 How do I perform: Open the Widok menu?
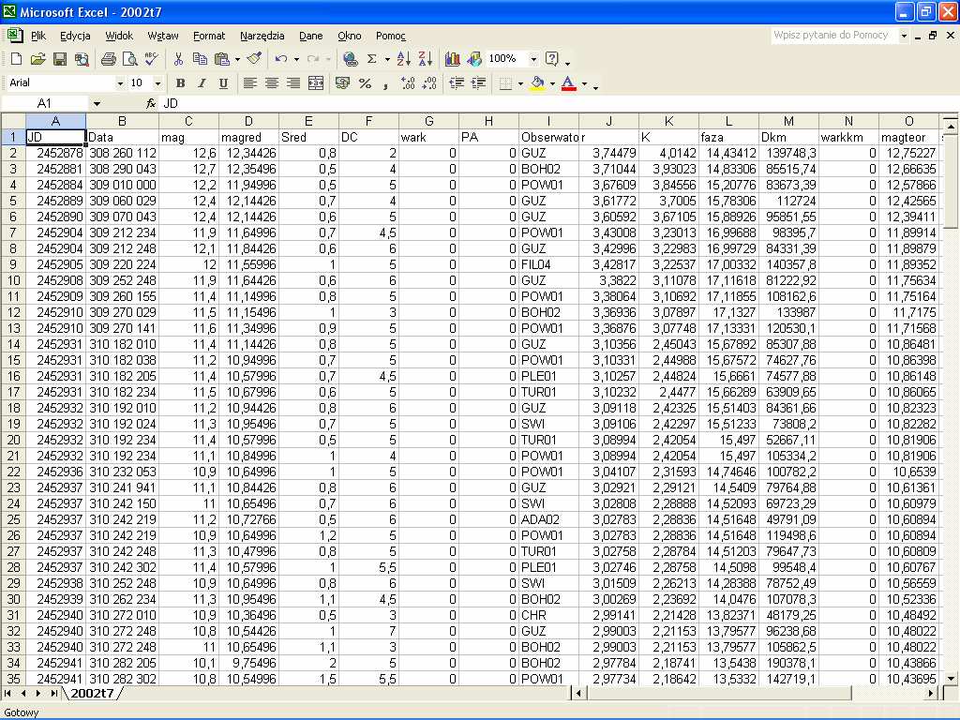[x=119, y=36]
